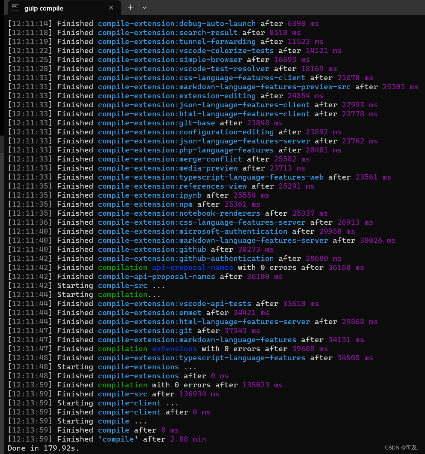
Task: Click 'compile-extension:extension-editing' text
Action: click(x=177, y=96)
